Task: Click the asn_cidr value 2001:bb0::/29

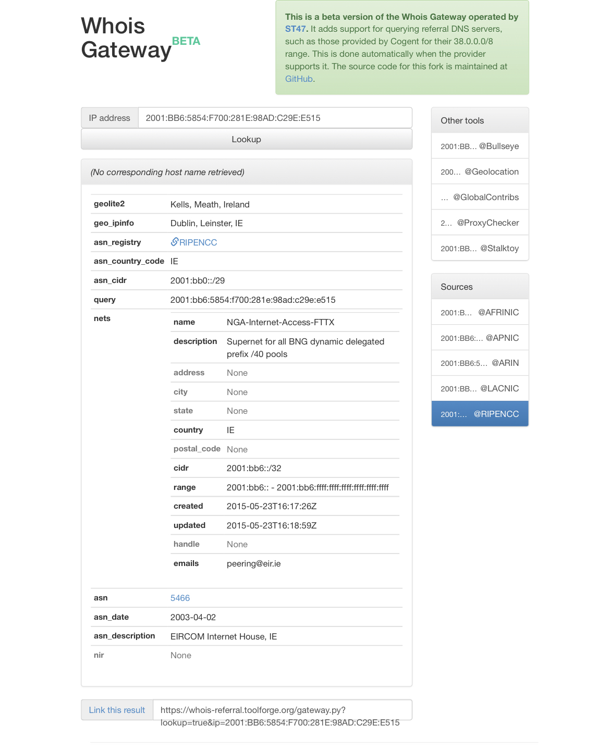Action: click(x=198, y=280)
